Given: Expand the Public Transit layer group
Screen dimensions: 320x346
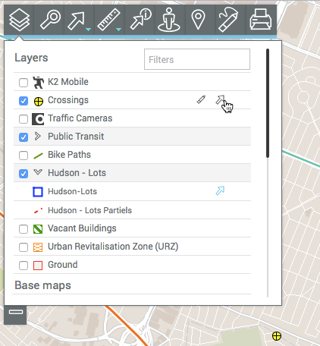Looking at the screenshot, I should click(38, 136).
